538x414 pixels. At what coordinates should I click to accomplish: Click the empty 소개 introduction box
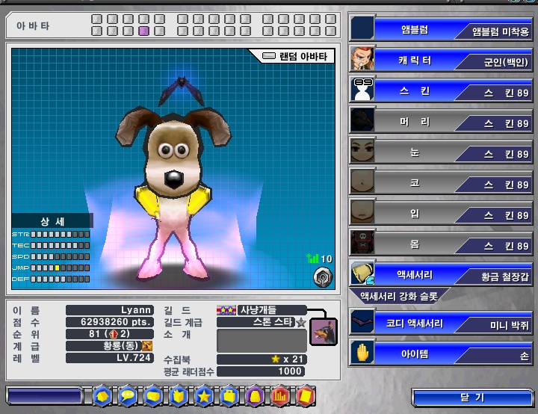point(262,340)
